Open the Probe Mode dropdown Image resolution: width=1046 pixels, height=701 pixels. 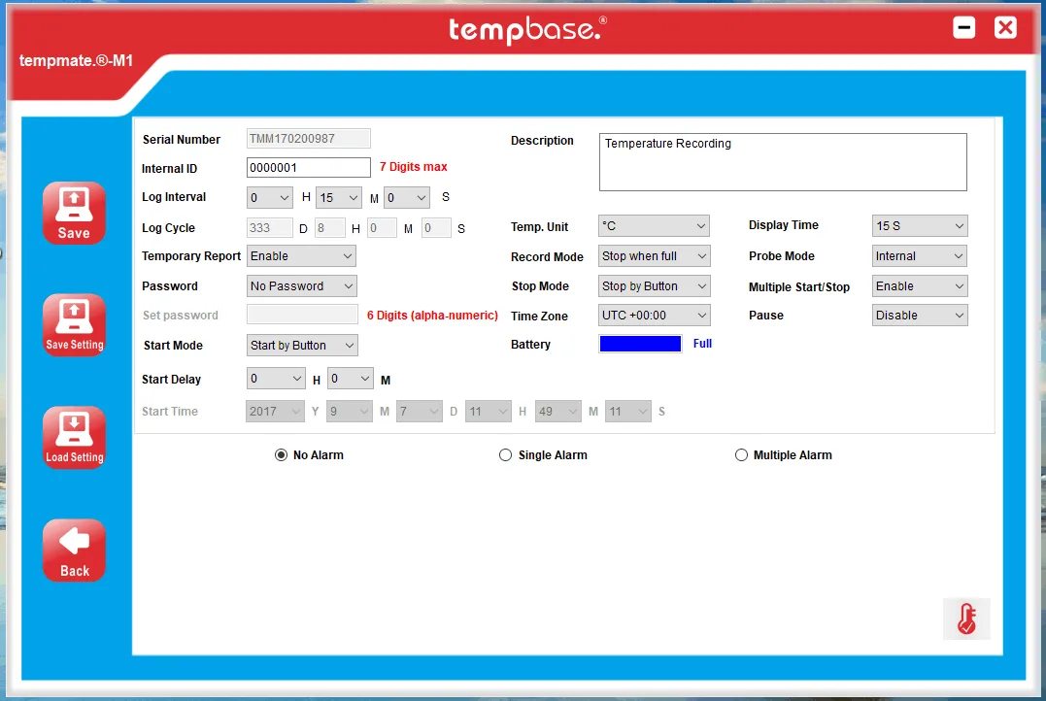tap(919, 256)
